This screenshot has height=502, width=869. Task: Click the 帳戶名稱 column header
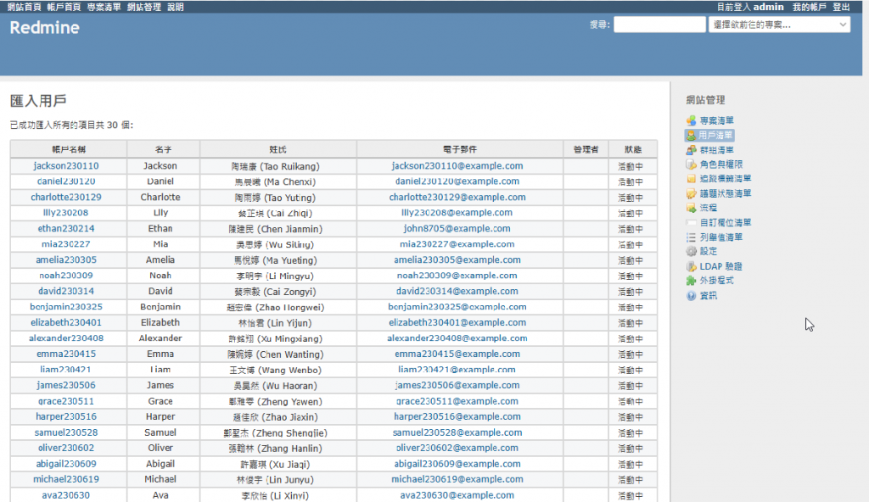click(69, 149)
